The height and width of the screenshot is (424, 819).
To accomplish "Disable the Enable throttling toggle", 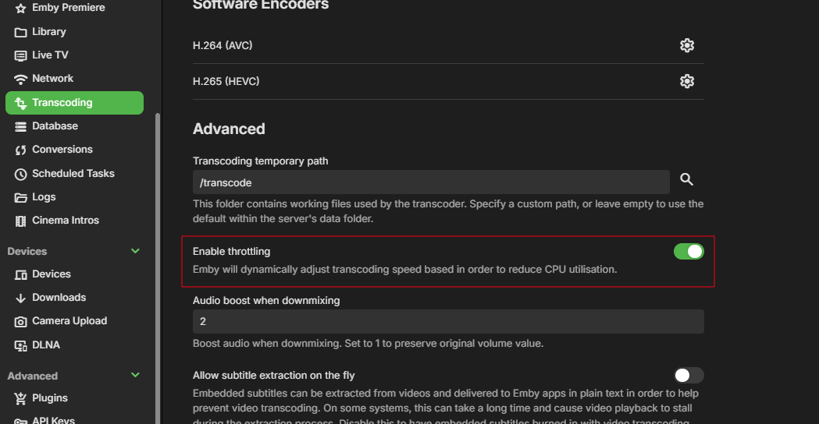I will [x=689, y=251].
